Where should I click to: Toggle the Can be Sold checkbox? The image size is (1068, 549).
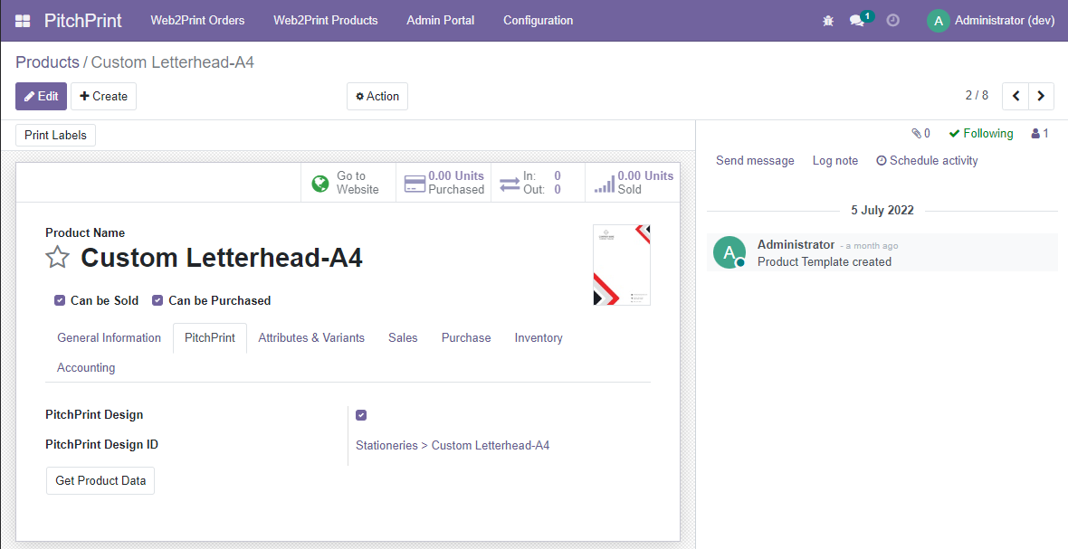[60, 300]
